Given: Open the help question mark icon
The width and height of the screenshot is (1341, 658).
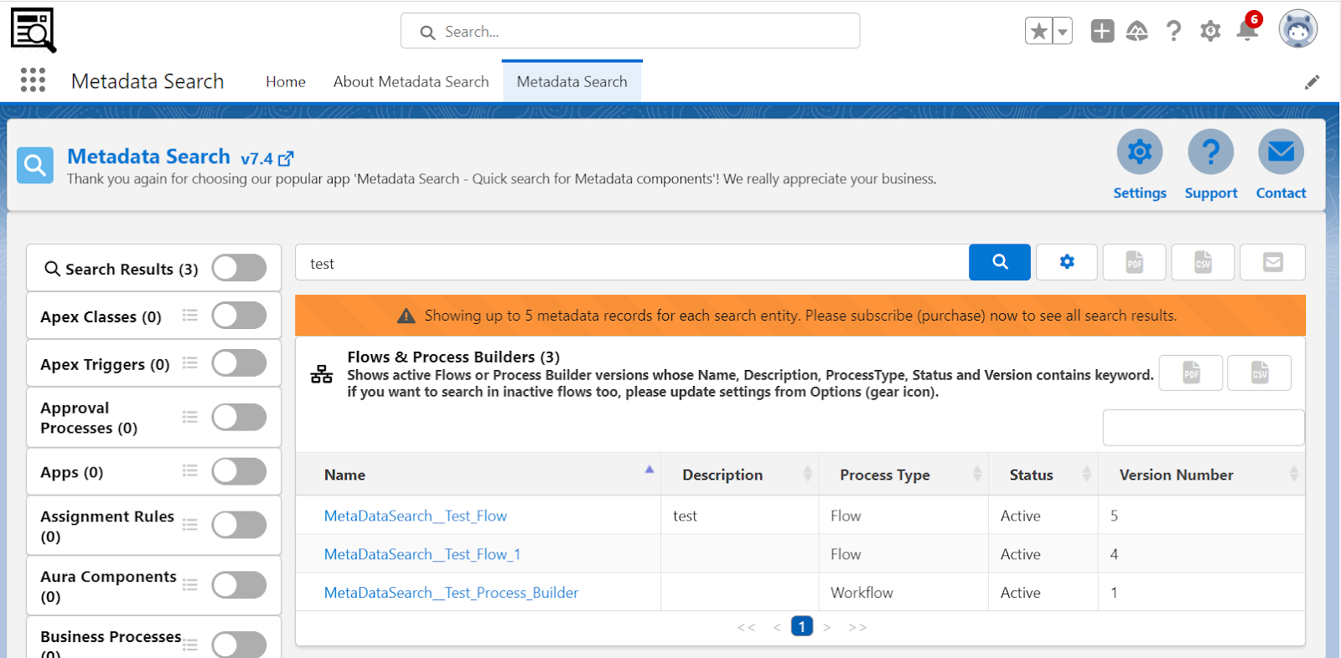Looking at the screenshot, I should click(x=1173, y=31).
